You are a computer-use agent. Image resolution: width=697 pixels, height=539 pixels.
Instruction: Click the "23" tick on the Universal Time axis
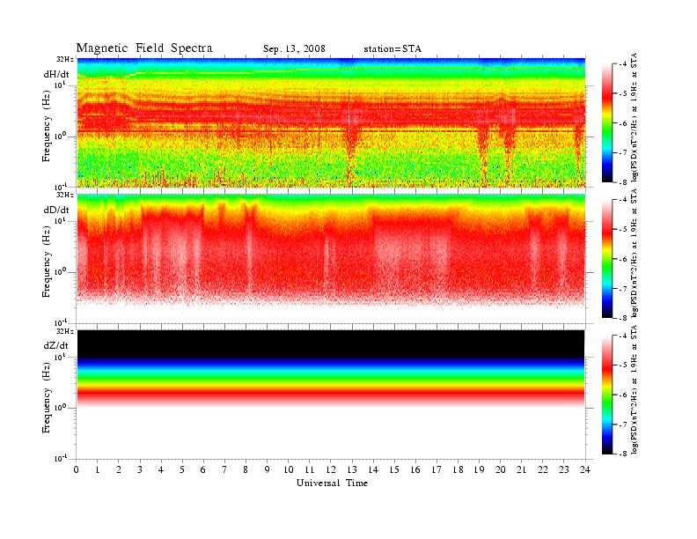click(x=563, y=469)
